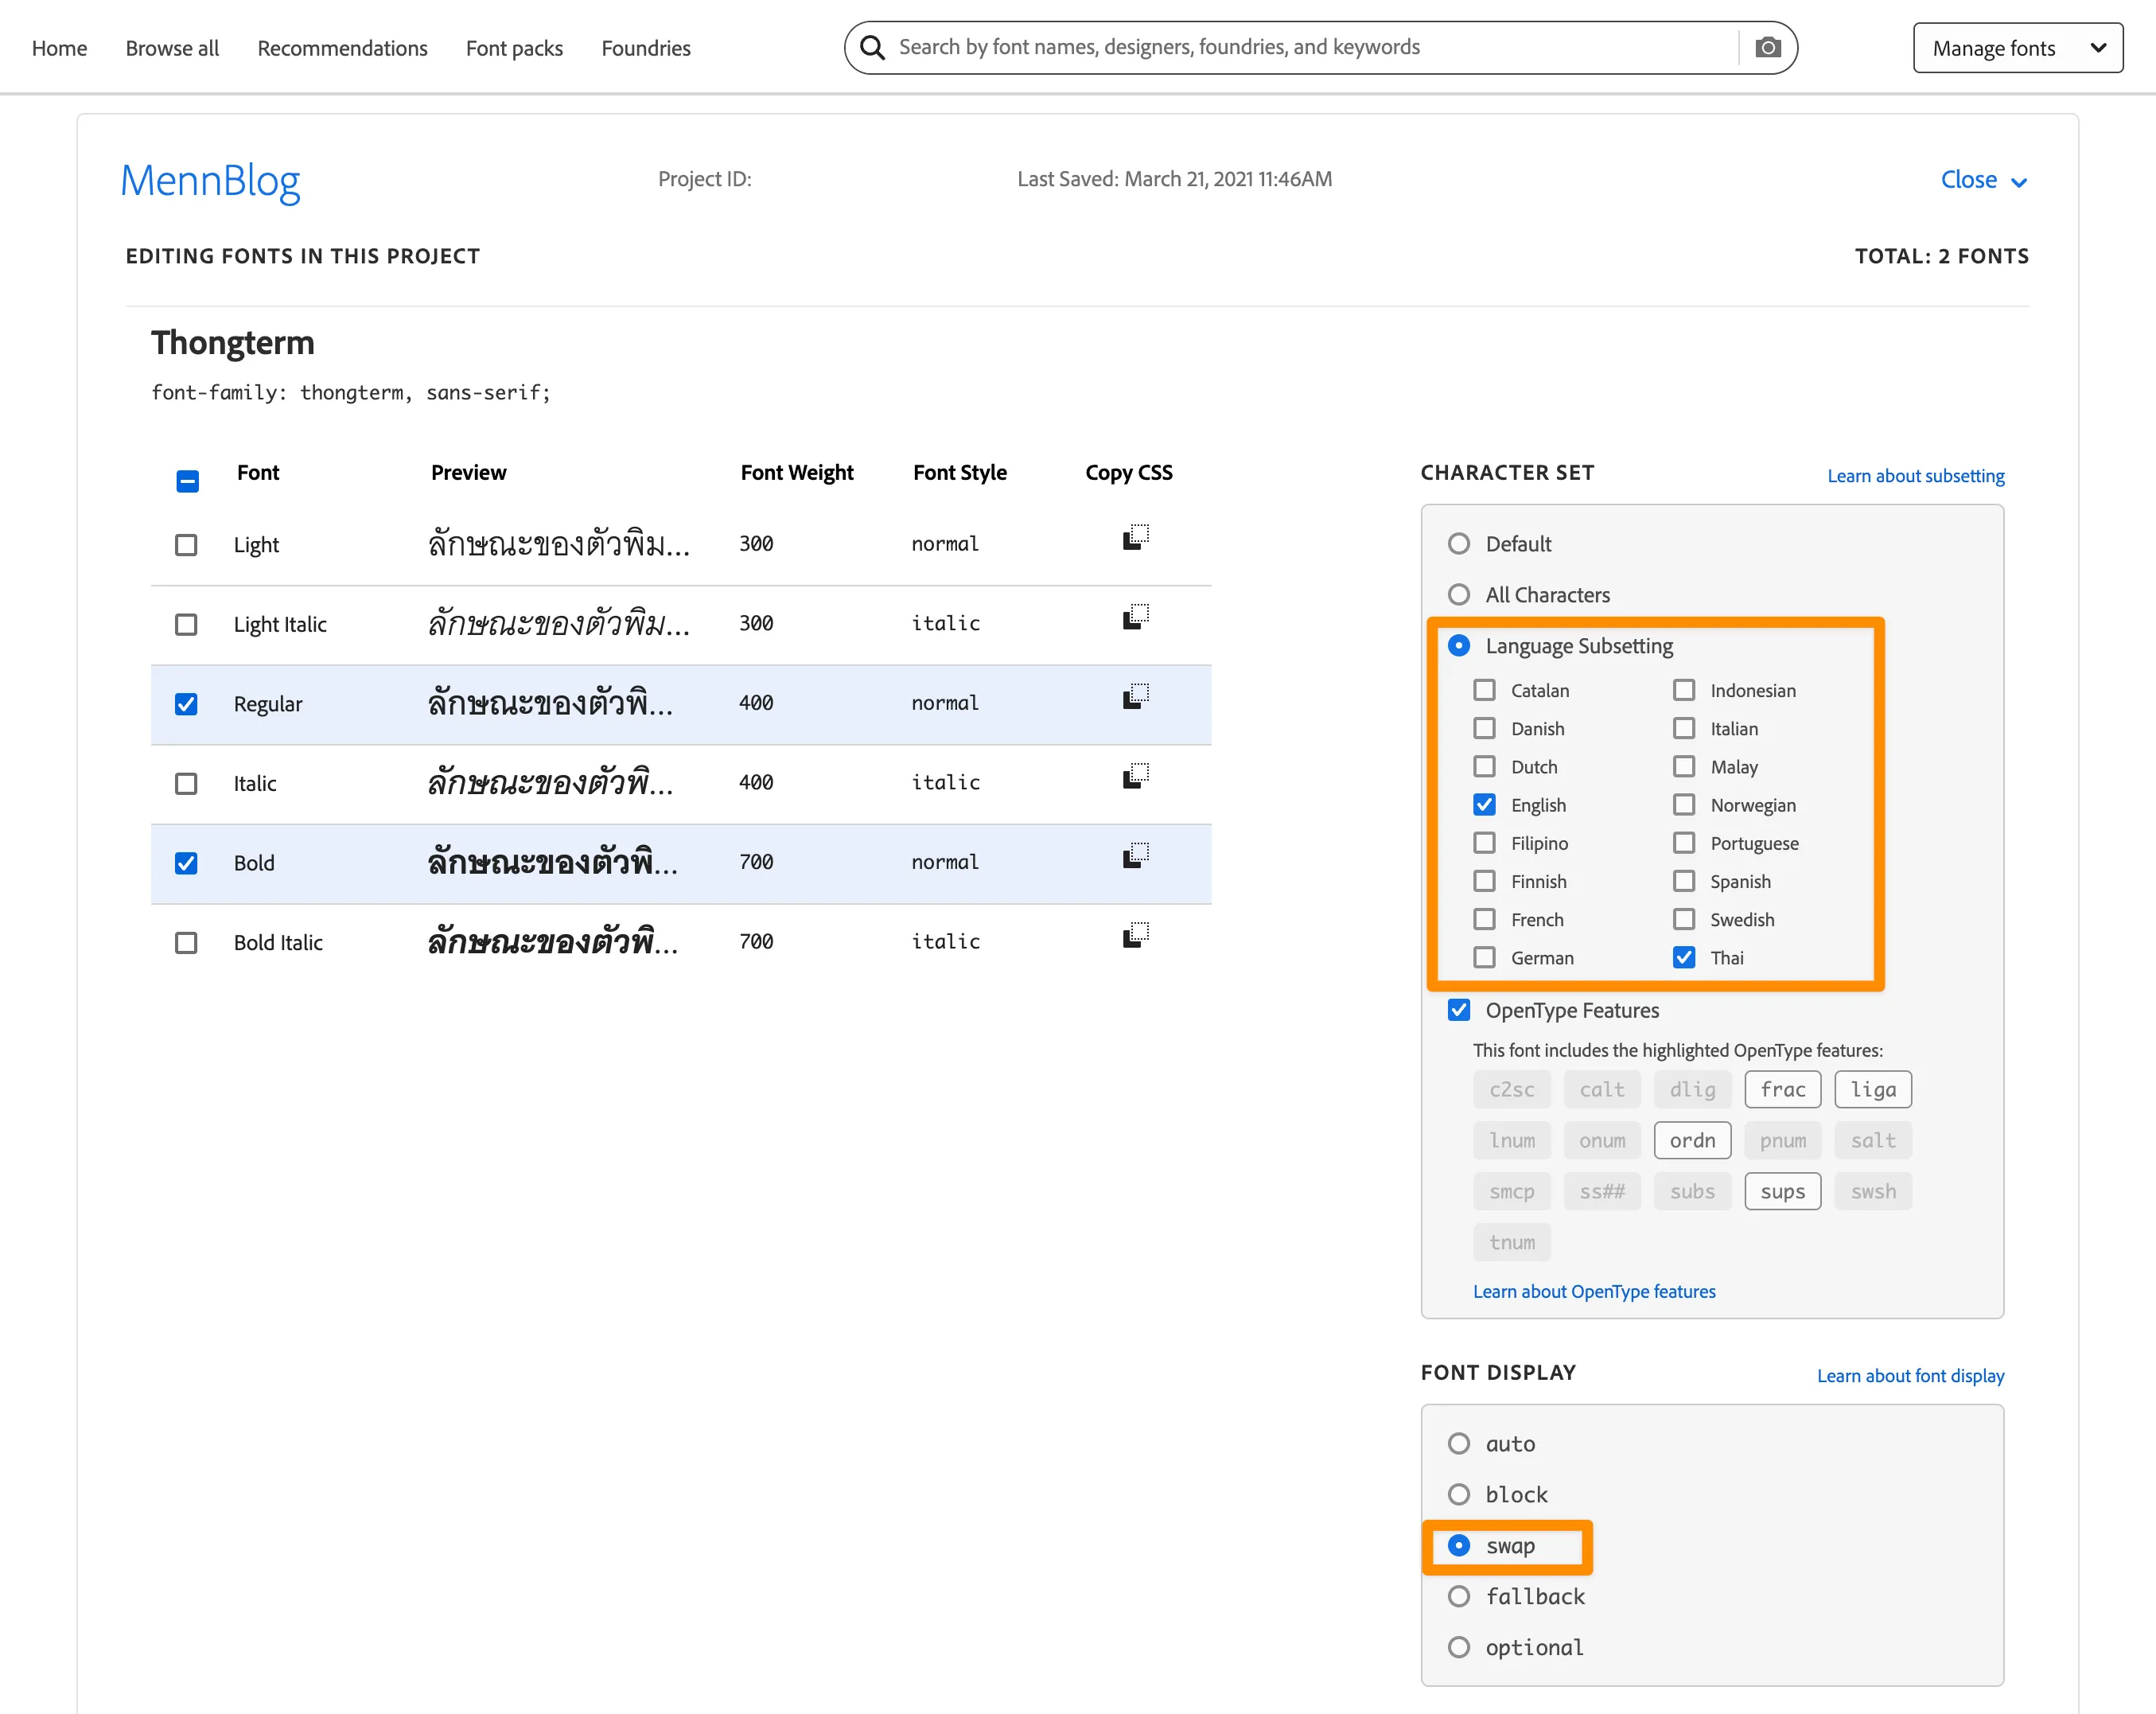Copy CSS for Regular font
Viewport: 2156px width, 1714px height.
pyautogui.click(x=1135, y=697)
